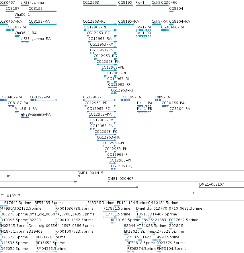Click EST GM10181.5prime

click(163, 203)
